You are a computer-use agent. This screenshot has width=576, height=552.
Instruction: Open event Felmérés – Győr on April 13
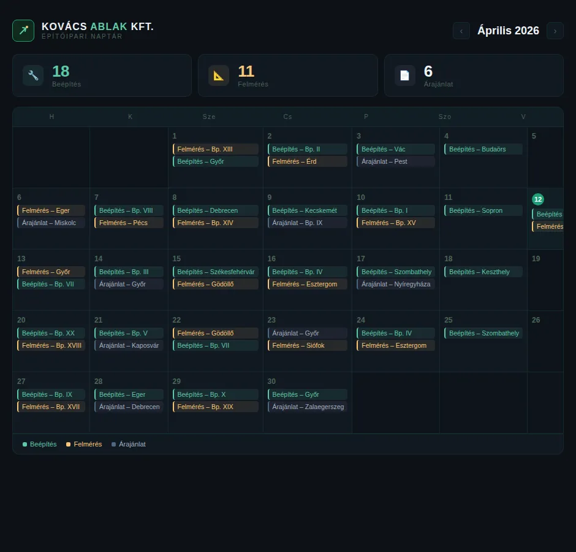[51, 272]
